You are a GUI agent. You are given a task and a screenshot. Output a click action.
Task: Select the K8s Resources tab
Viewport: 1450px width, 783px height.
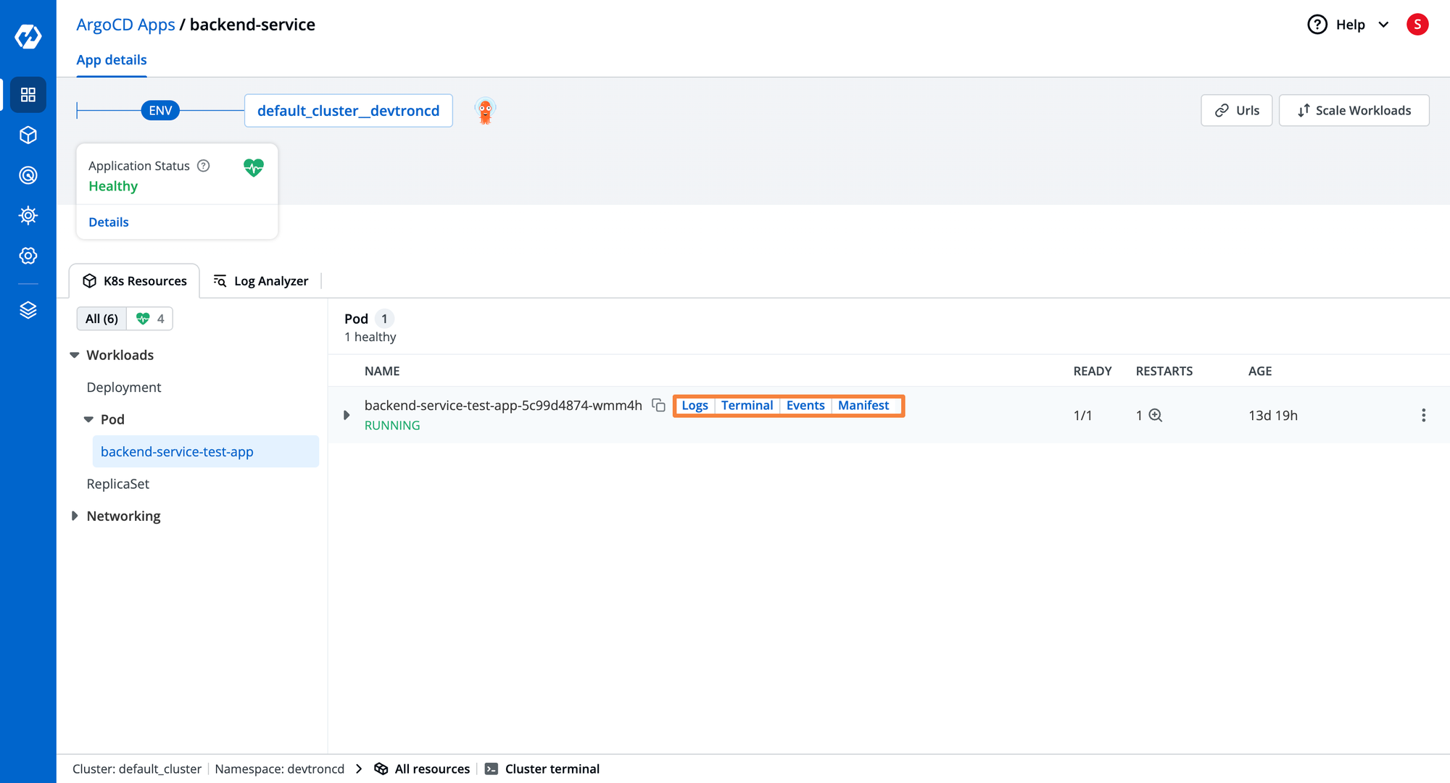[135, 280]
